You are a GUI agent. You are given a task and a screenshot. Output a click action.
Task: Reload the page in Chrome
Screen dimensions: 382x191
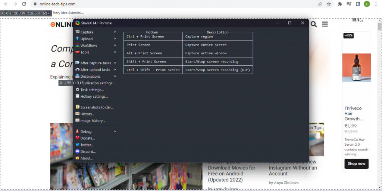coord(24,4)
